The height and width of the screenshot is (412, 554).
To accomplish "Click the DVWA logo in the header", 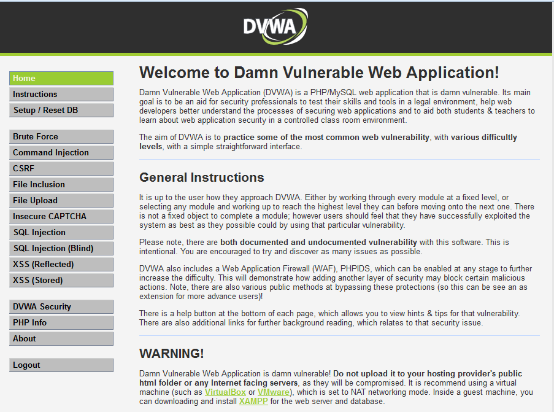I will click(275, 26).
